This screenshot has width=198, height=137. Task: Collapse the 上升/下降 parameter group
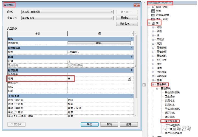(132, 96)
